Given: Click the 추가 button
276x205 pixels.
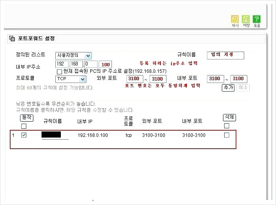Looking at the screenshot, I should click(x=228, y=88).
